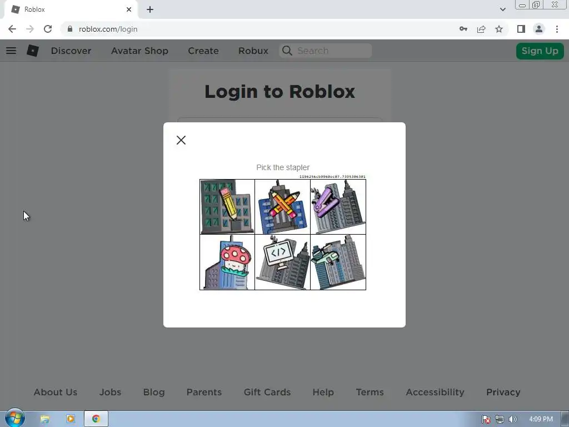
Task: Open Action Center flag icon
Action: (486, 419)
